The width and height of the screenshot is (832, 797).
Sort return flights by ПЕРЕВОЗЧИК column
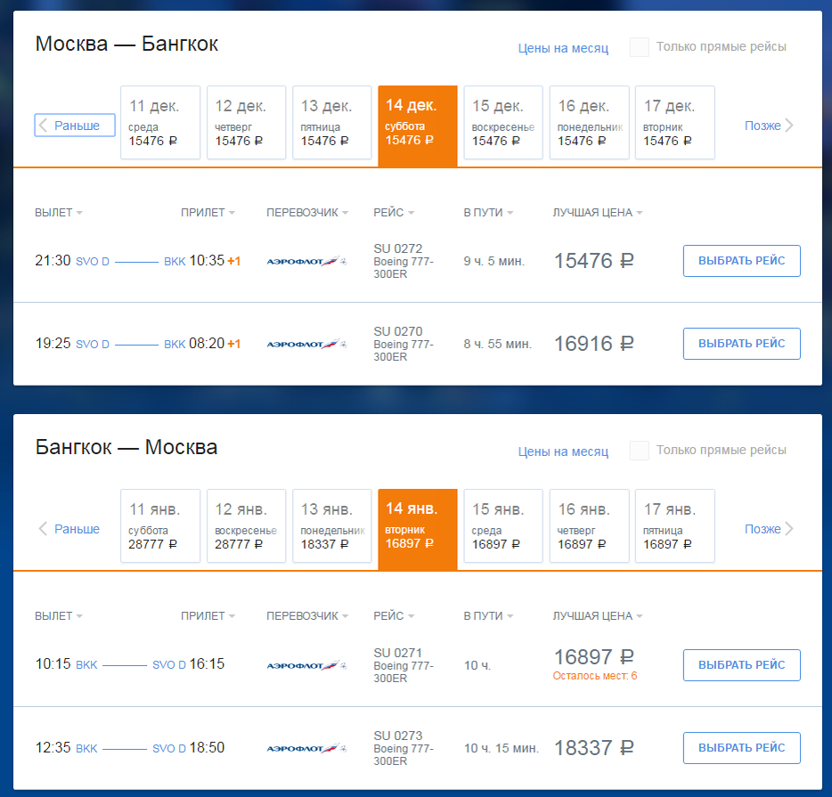(307, 615)
